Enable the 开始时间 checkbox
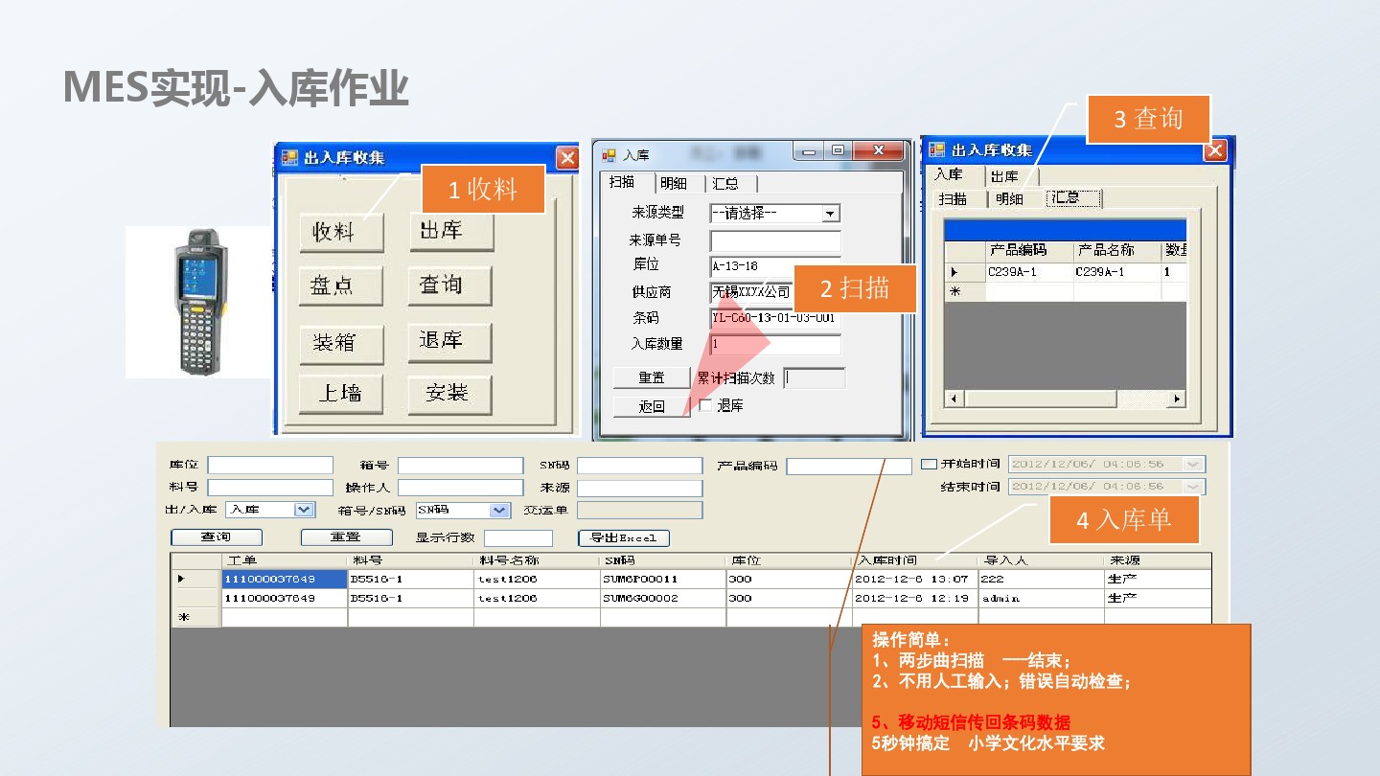This screenshot has height=776, width=1380. 929,465
